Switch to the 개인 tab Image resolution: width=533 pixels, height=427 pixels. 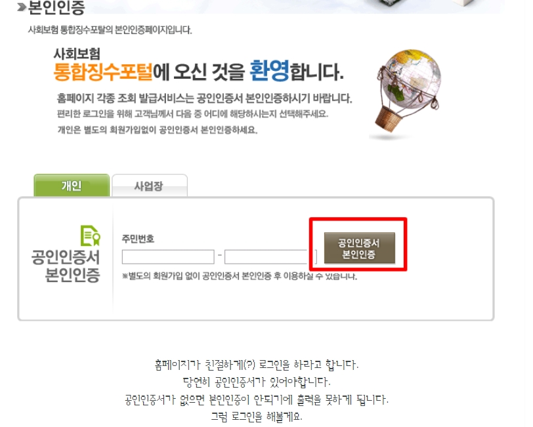click(x=72, y=185)
